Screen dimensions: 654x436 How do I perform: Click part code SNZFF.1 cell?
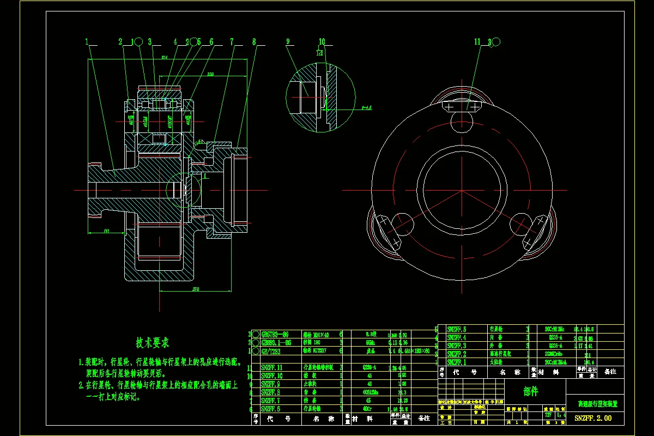tap(457, 362)
